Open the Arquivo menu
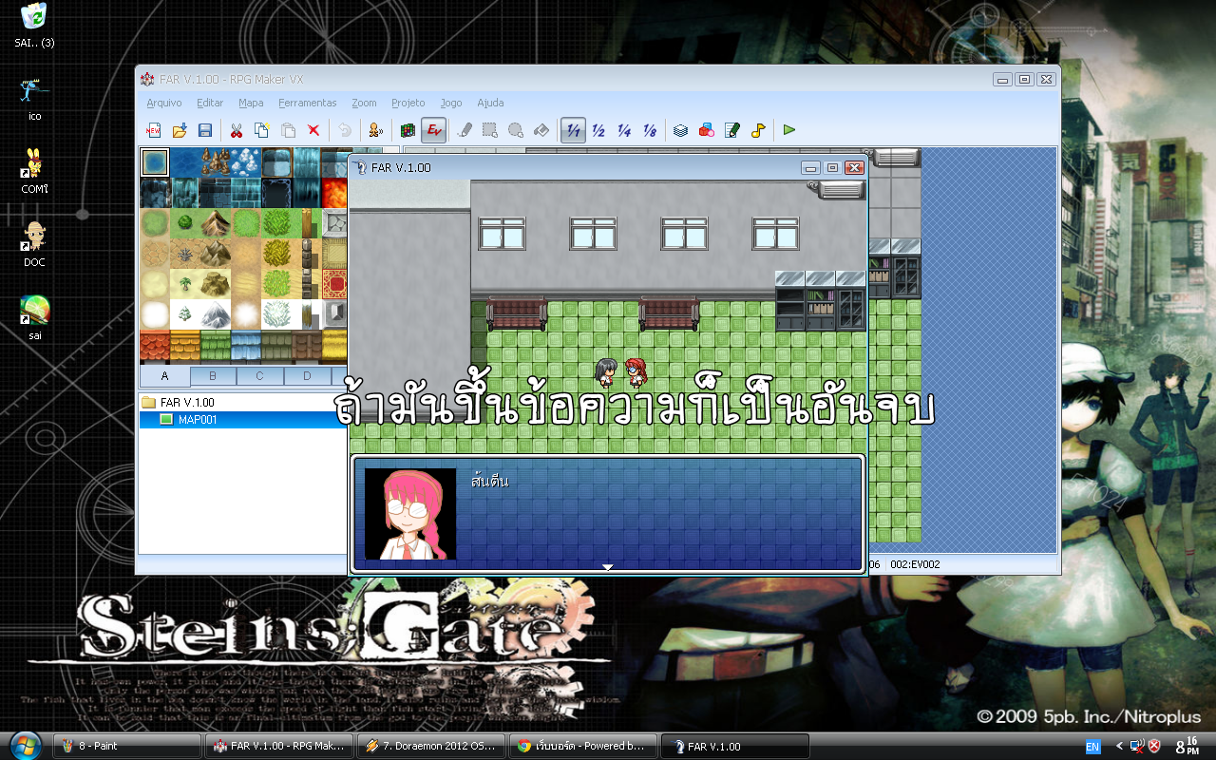 (164, 103)
